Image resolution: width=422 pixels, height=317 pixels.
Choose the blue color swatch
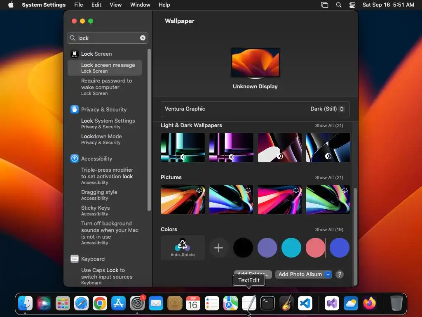pos(340,248)
